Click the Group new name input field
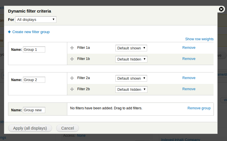Screen dimensions: 227x141 (34, 110)
